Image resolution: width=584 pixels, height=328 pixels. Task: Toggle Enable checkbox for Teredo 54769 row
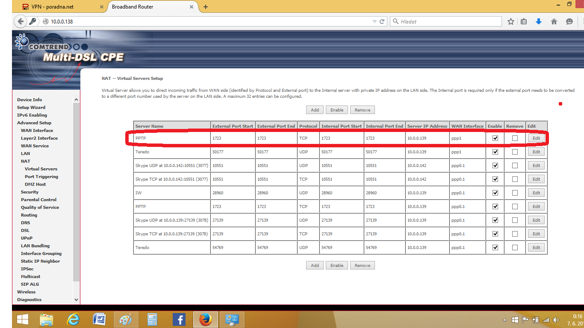495,248
